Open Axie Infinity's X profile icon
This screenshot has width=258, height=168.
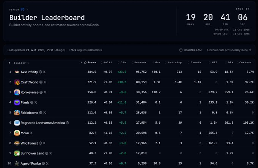point(44,72)
